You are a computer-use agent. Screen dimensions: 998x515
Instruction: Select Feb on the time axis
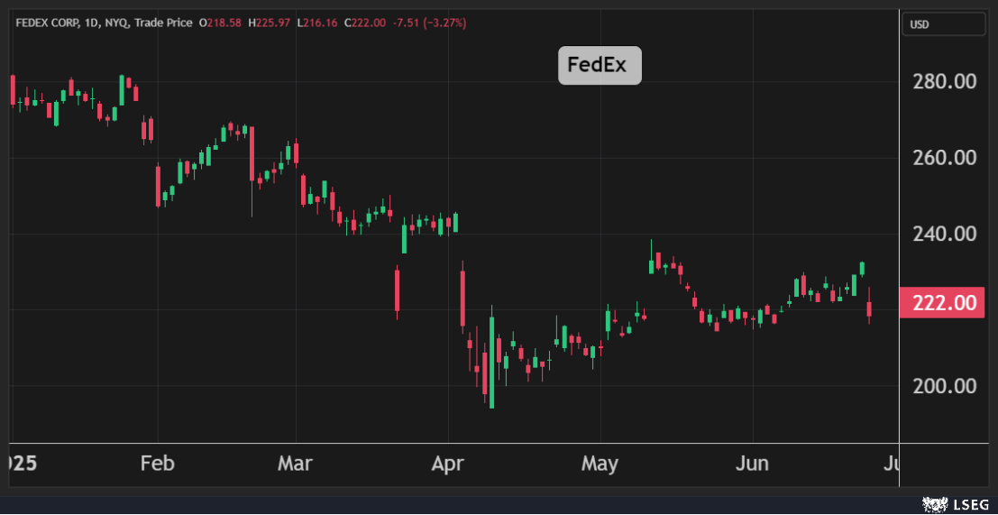pos(157,464)
